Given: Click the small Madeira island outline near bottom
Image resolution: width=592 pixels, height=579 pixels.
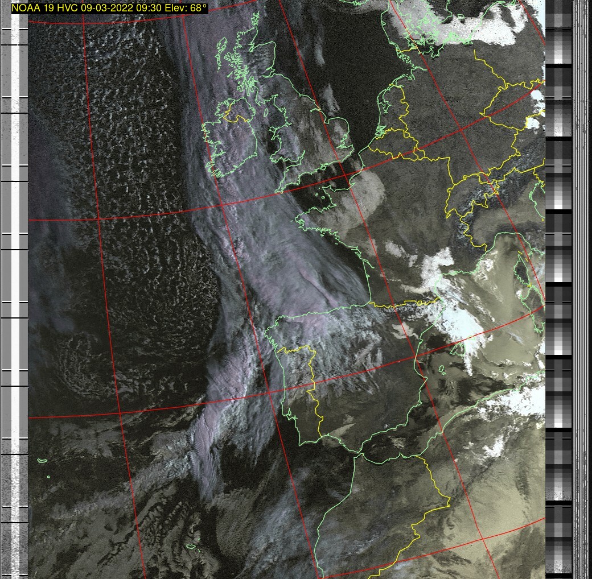Looking at the screenshot, I should 192,548.
